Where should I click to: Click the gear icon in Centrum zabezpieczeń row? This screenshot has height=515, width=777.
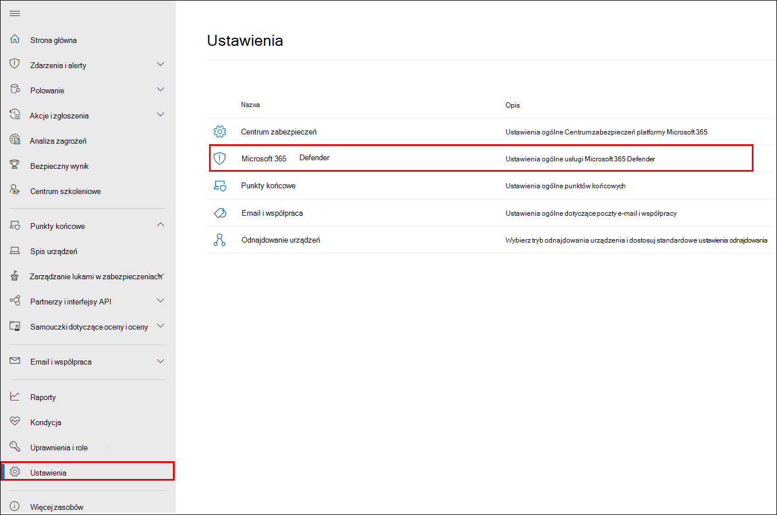(x=219, y=132)
